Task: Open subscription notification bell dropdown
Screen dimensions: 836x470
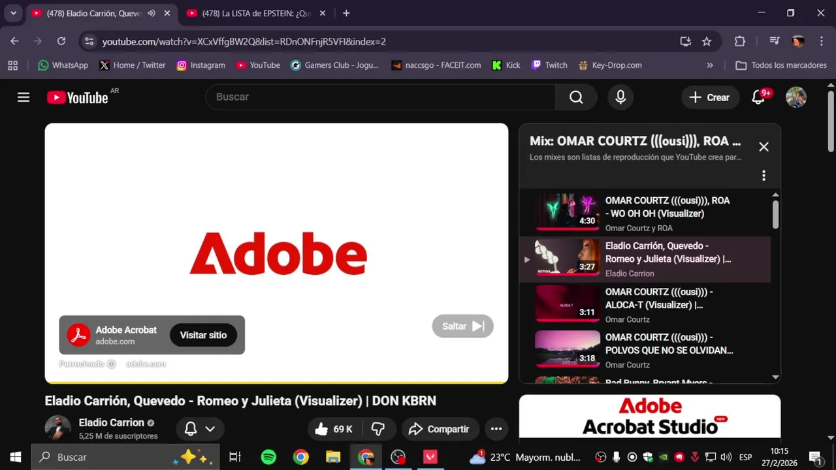Action: coord(200,429)
